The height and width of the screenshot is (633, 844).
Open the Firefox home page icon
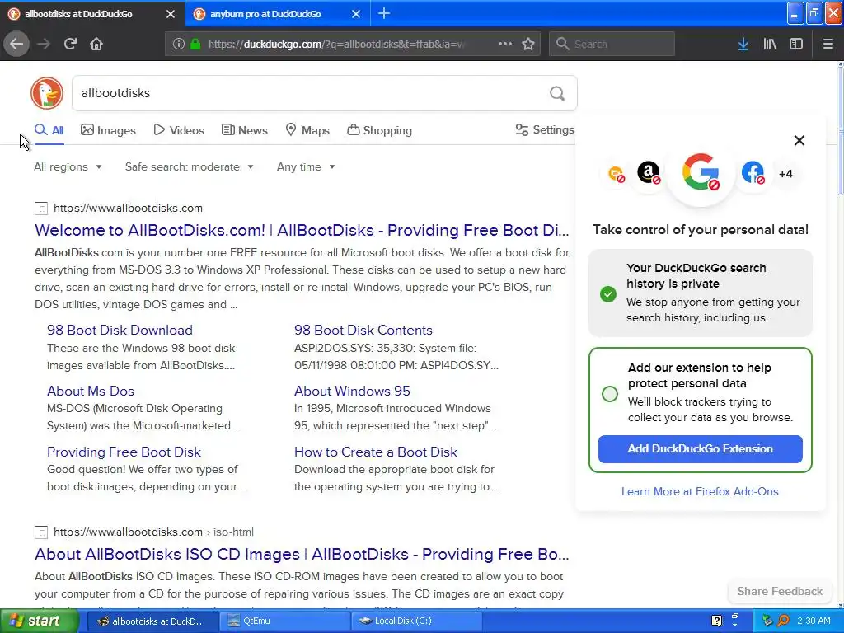[x=96, y=45]
